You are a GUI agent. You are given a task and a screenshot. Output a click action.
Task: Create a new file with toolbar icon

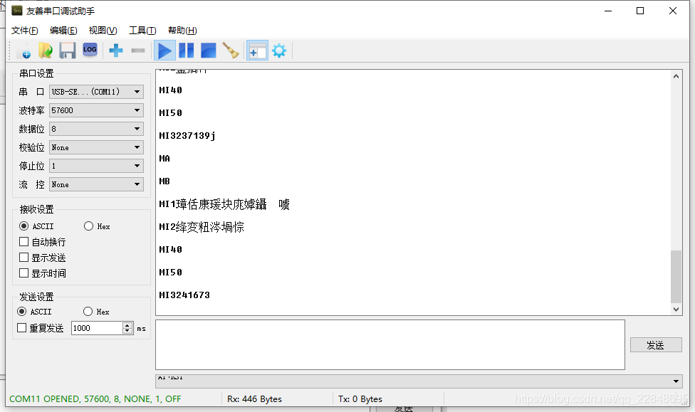[23, 51]
